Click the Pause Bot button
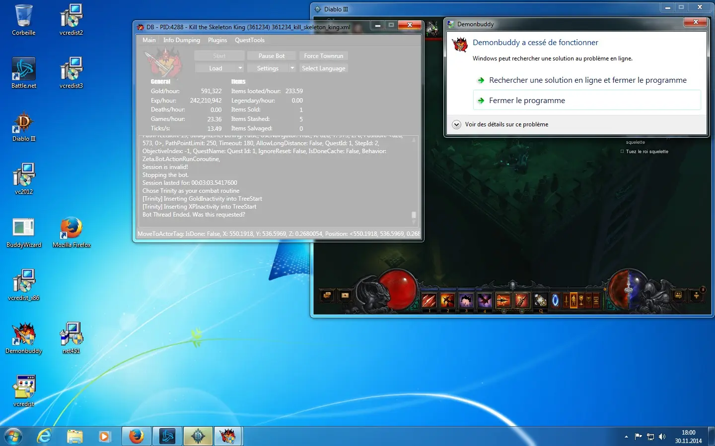Image resolution: width=715 pixels, height=446 pixels. tap(272, 56)
